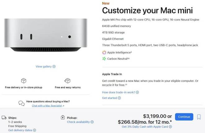The height and width of the screenshot is (133, 205).
Task: Click the shipping truck icon
Action: point(4,118)
